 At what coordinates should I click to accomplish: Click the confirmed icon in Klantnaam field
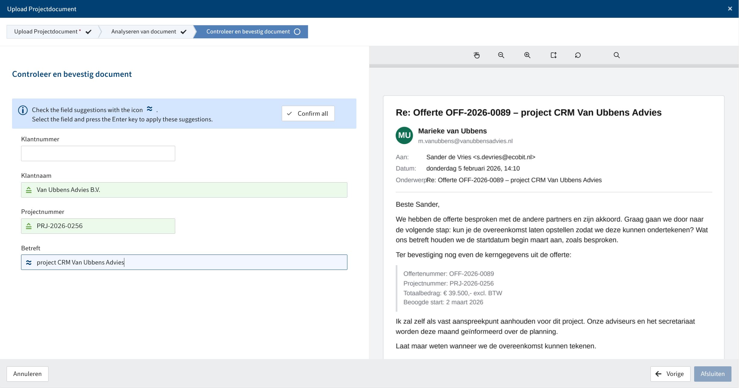pos(29,190)
